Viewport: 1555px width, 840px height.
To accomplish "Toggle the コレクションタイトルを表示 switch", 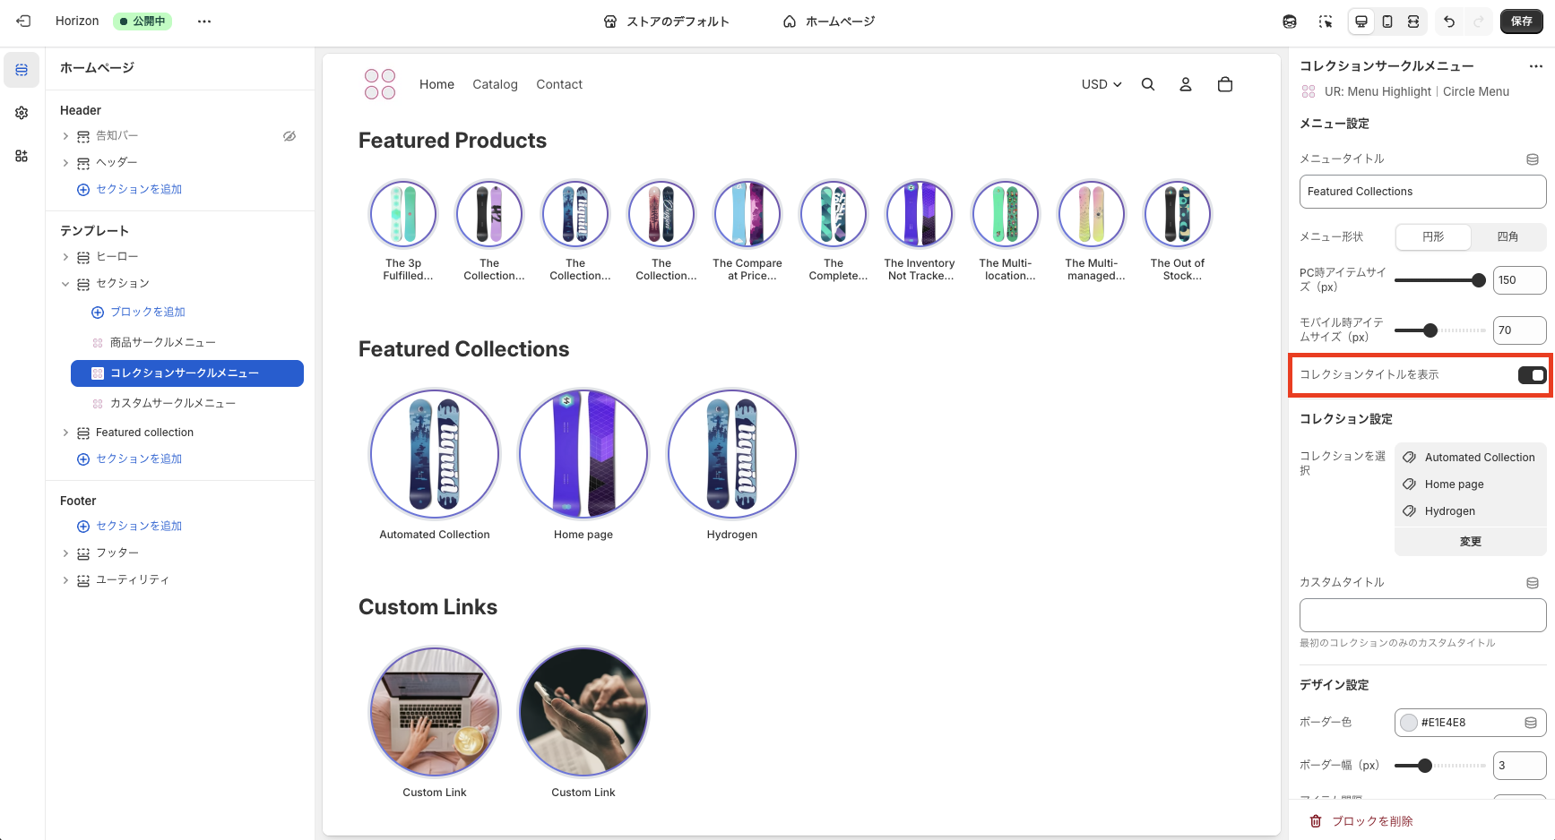I will pos(1531,375).
